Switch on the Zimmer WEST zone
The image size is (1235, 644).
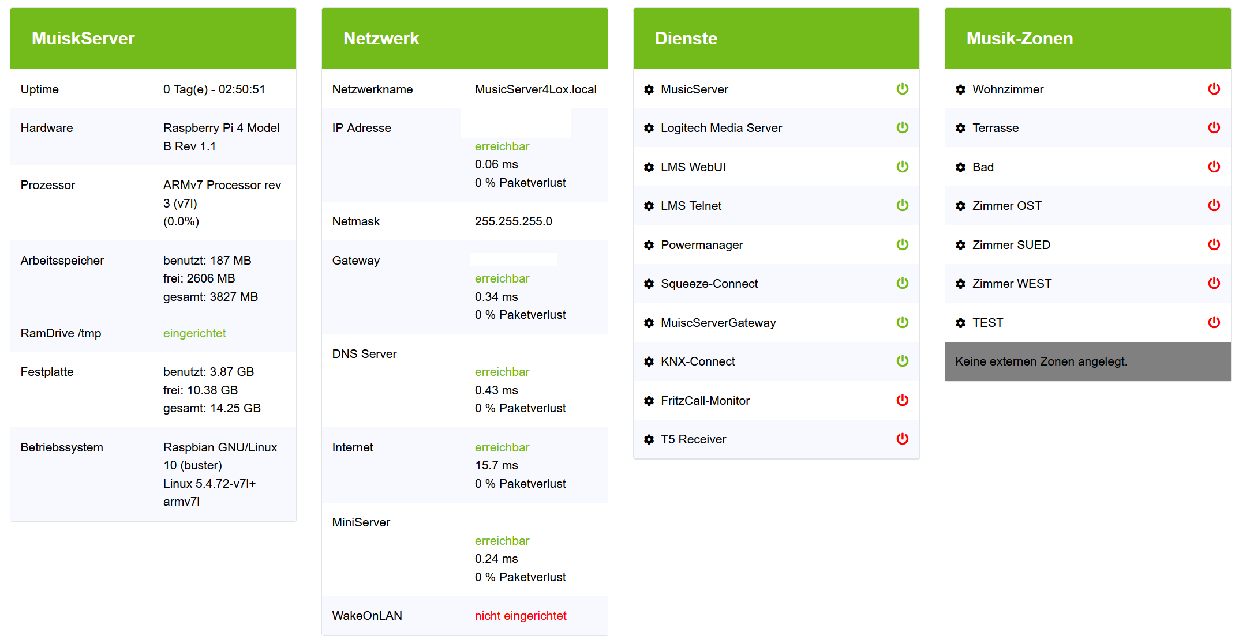1214,283
